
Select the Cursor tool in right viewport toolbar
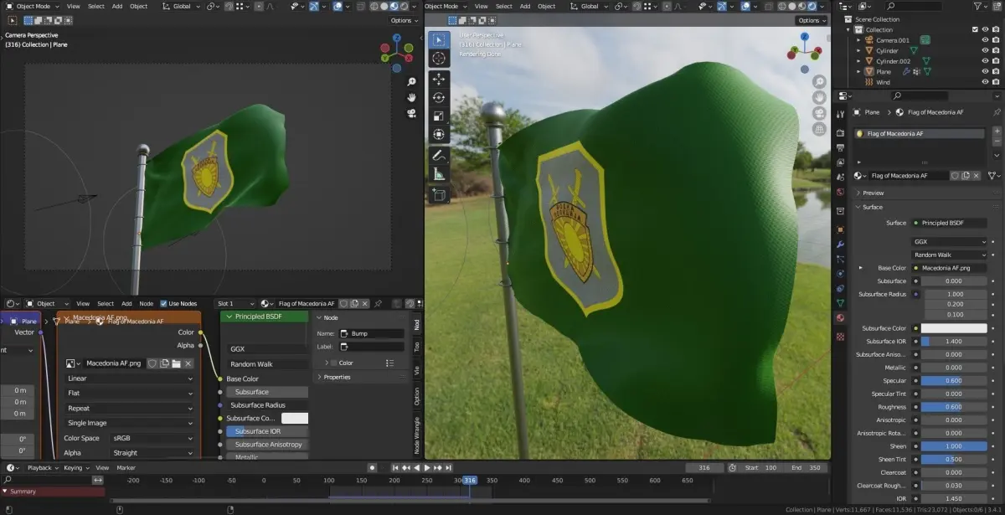click(x=439, y=58)
